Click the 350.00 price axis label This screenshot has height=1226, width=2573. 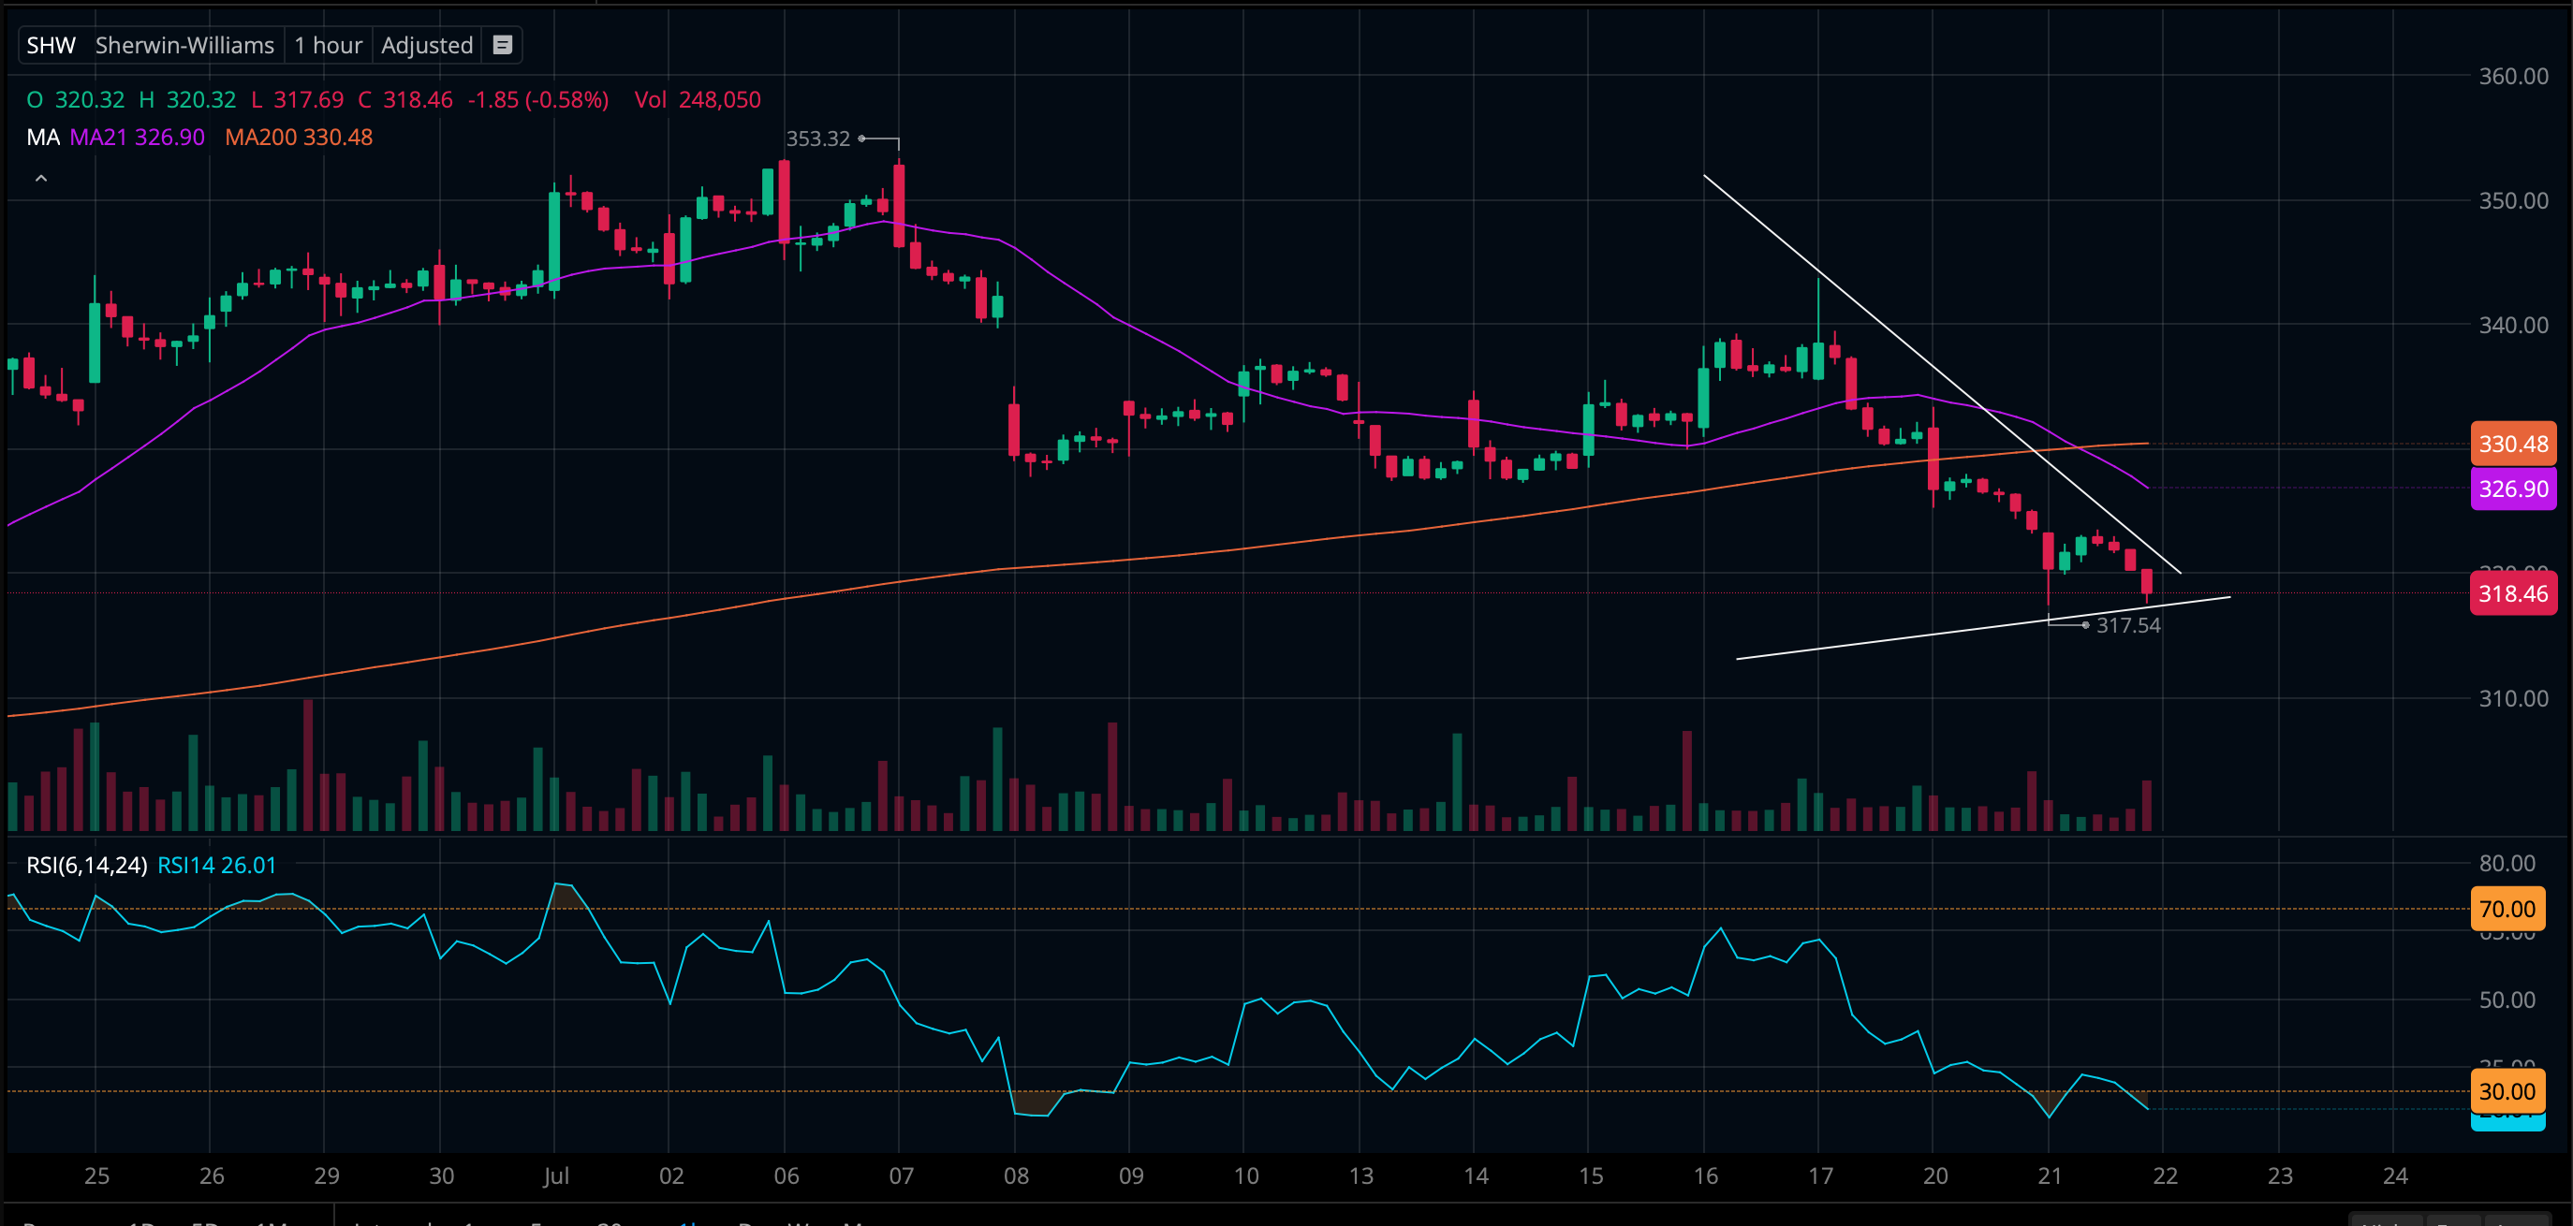pyautogui.click(x=2513, y=199)
